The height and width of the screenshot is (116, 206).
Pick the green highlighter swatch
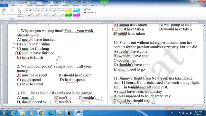(x=69, y=15)
